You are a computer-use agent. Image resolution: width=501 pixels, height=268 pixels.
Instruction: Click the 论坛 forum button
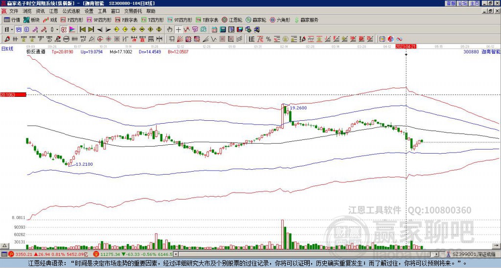463,3
